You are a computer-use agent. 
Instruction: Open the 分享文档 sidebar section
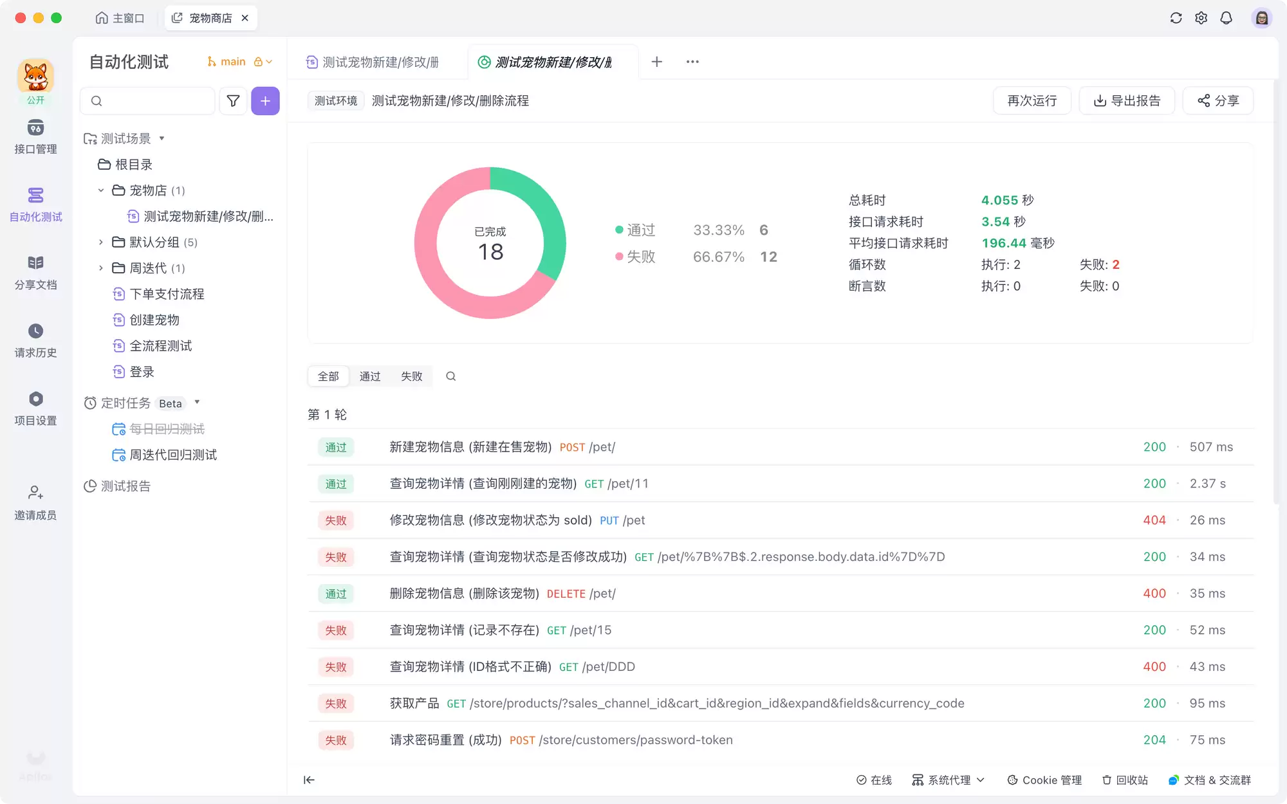[35, 273]
